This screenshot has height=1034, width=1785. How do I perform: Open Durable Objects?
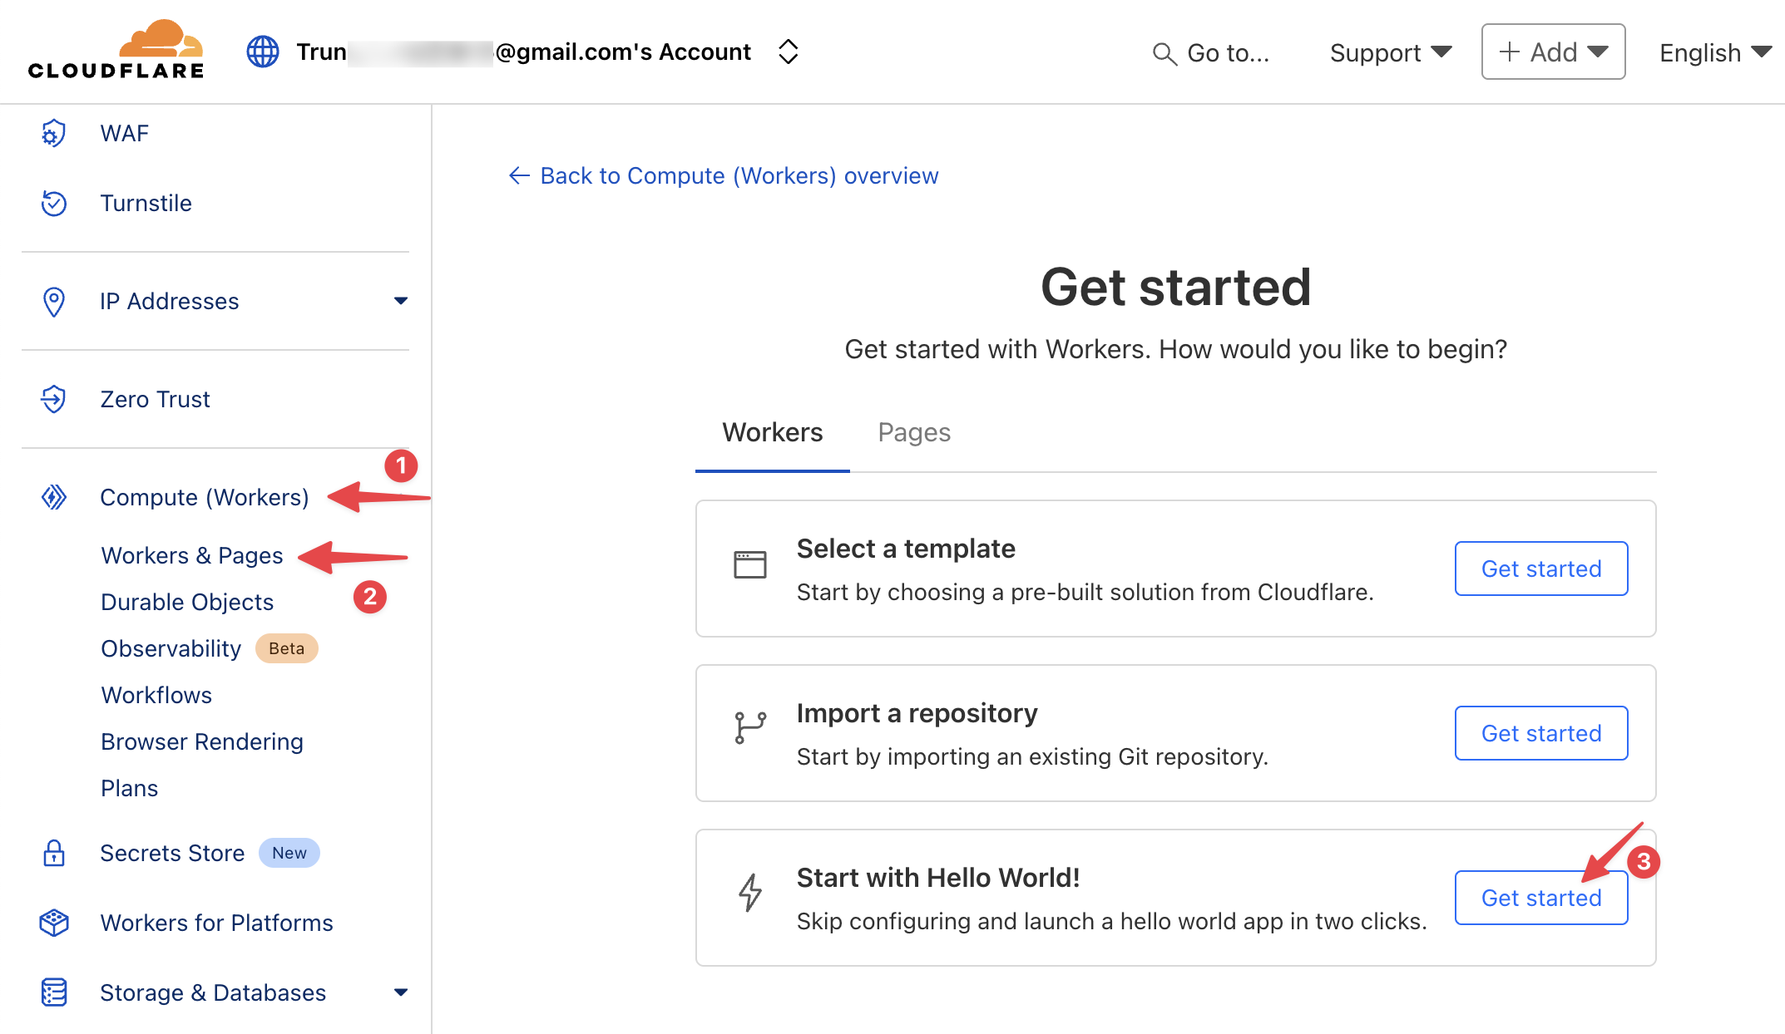(x=187, y=602)
